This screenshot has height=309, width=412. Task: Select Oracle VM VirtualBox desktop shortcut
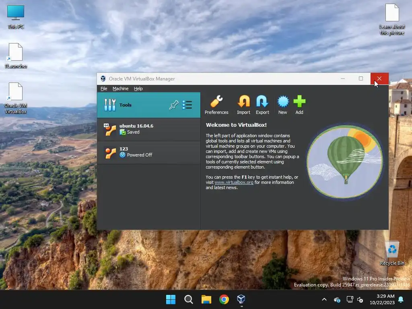tap(16, 98)
